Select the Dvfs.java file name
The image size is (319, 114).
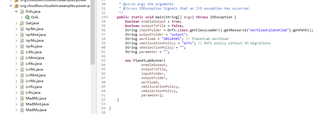tap(33, 12)
